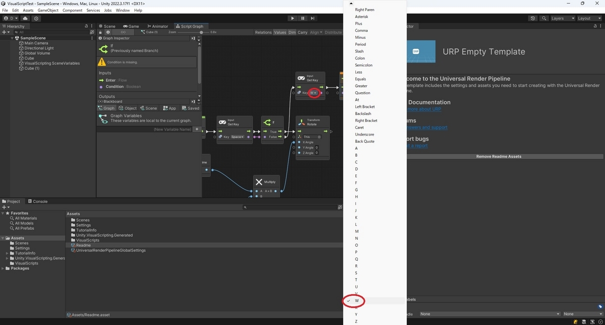Toggle Graph Inspector info button

pos(108,32)
